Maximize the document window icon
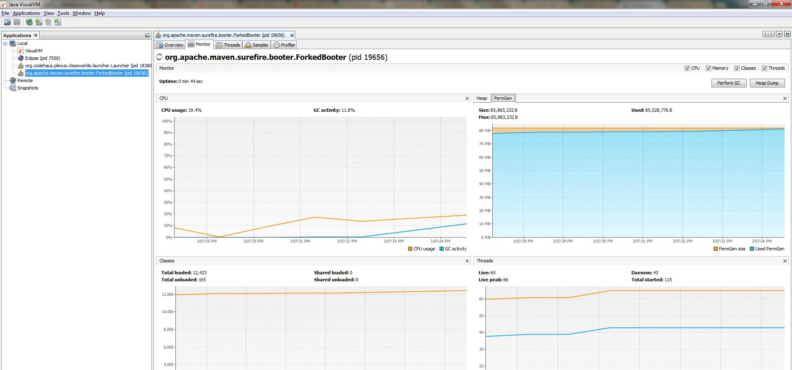This screenshot has width=792, height=370. coord(787,34)
